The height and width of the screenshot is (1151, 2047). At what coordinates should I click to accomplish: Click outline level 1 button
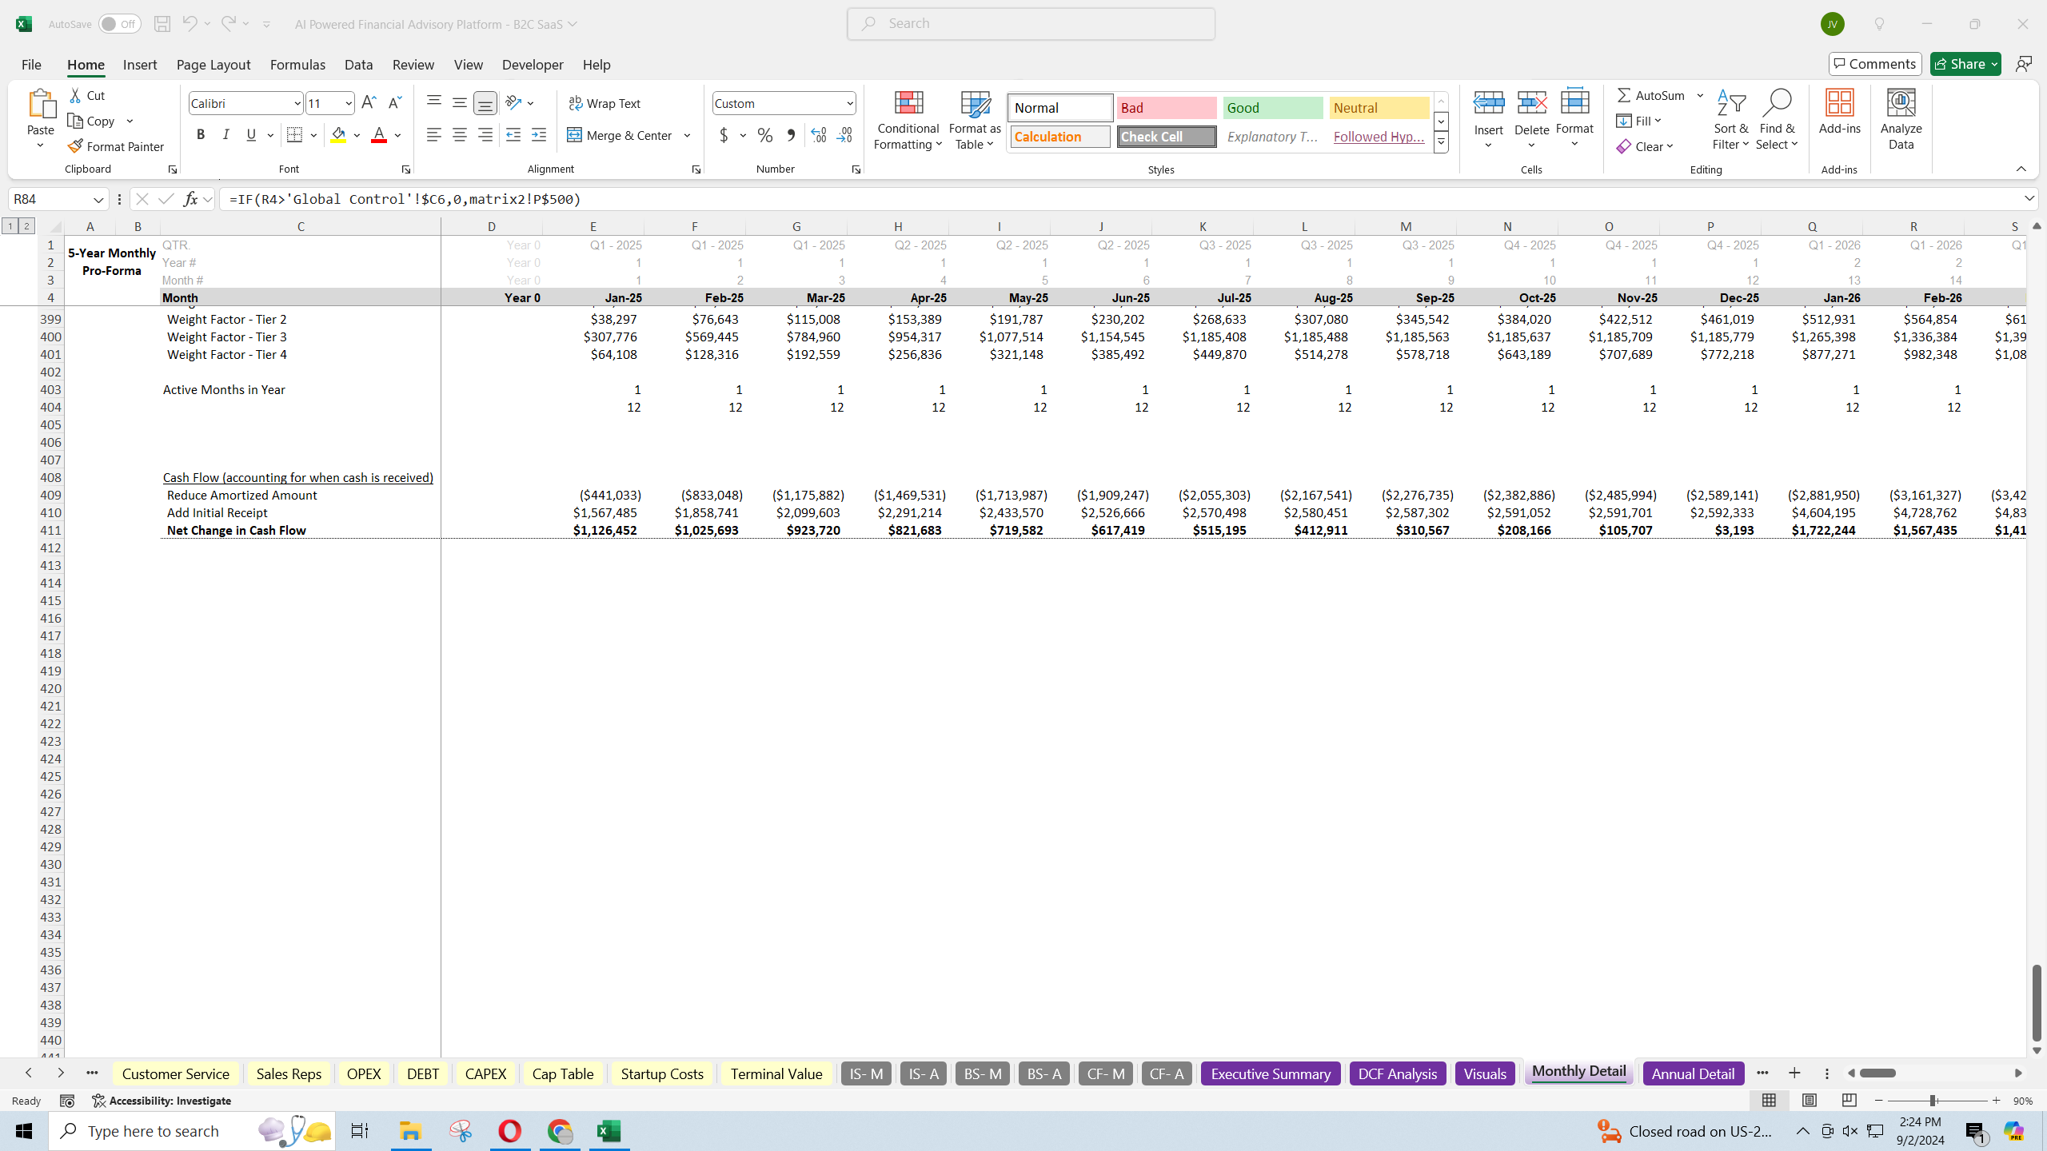click(10, 226)
